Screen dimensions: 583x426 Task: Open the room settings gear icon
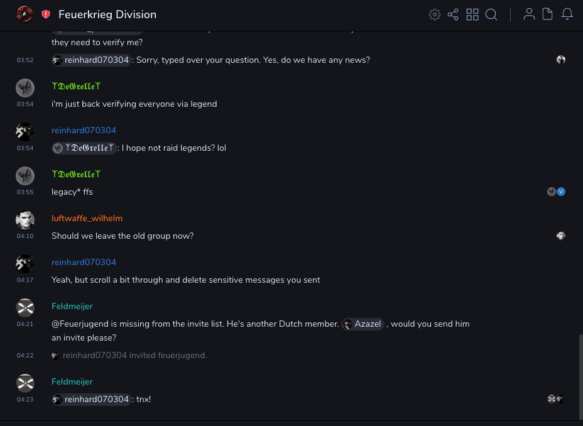(x=434, y=14)
